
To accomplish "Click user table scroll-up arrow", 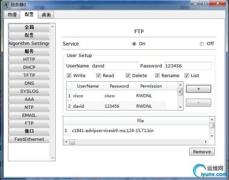I will [180, 85].
